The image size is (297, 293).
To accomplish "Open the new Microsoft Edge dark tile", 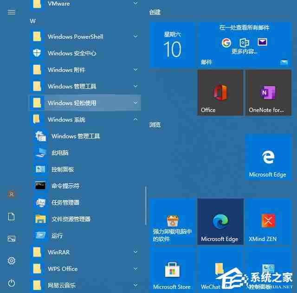I will pyautogui.click(x=220, y=222).
